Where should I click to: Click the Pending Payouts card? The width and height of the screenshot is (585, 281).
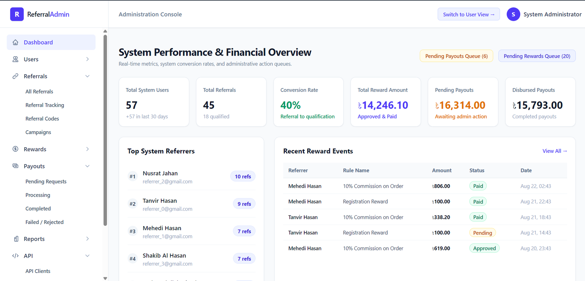coord(463,102)
